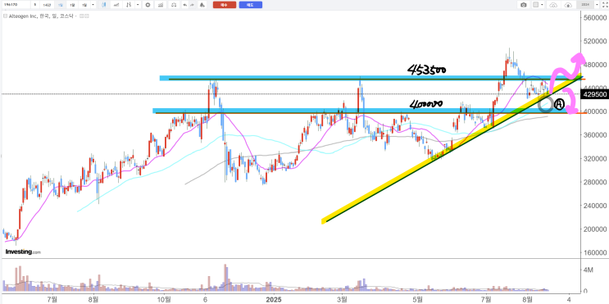Screen dimensions: 609x304
Task: Open the more intervals dropdown arrow
Action: 93,5
